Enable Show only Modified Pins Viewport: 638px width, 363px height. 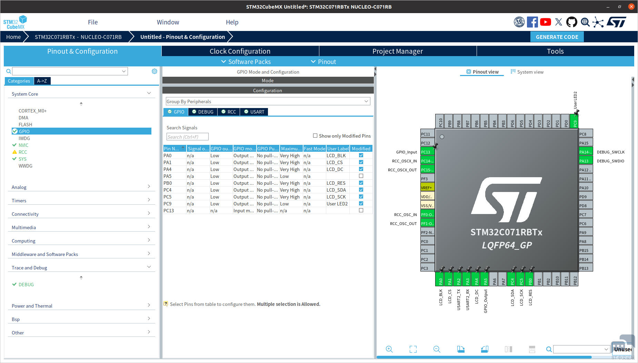(x=315, y=136)
